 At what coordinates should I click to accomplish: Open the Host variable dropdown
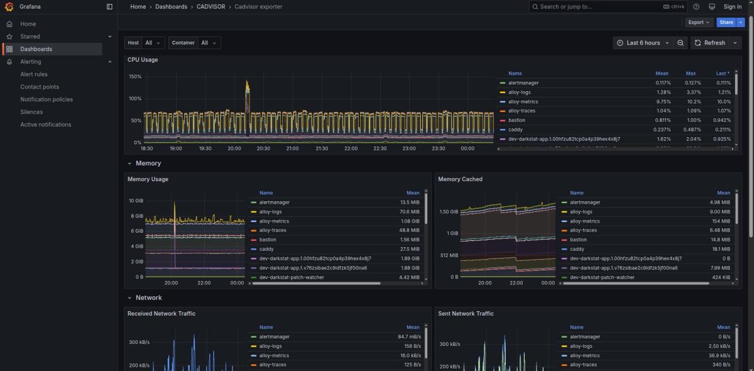[x=153, y=43]
